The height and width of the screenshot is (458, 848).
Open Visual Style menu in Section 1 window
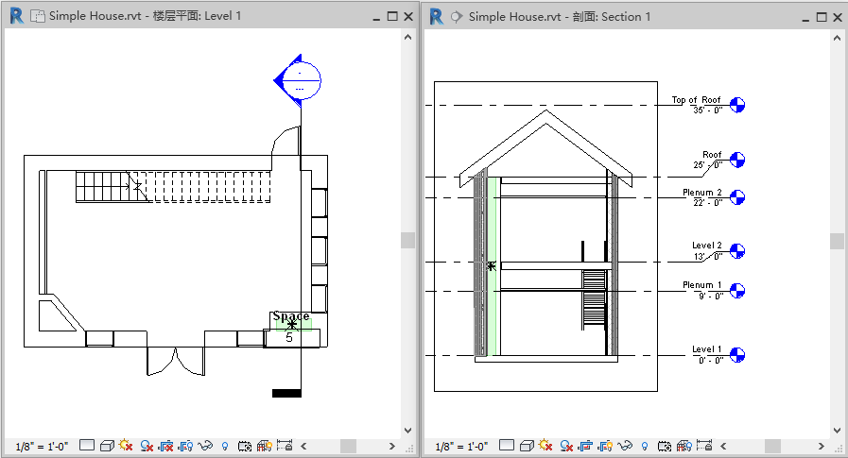click(527, 446)
